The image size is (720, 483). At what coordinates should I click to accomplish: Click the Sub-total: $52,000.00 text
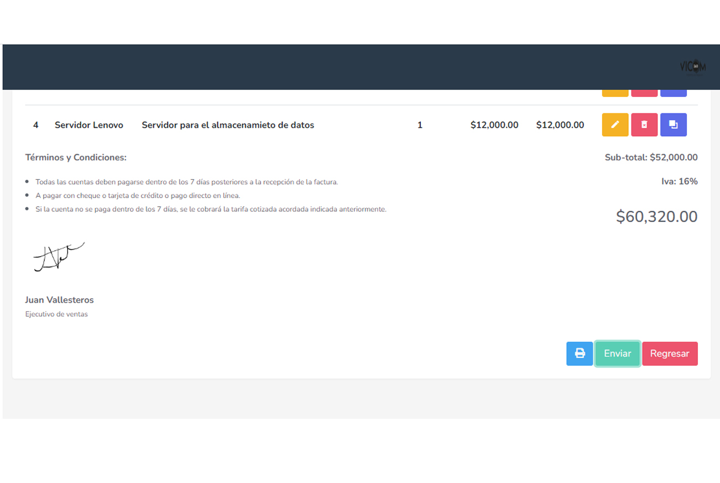651,158
